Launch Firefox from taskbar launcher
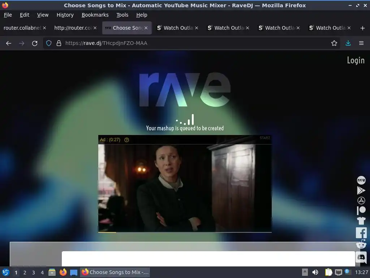370x278 pixels. coord(63,272)
